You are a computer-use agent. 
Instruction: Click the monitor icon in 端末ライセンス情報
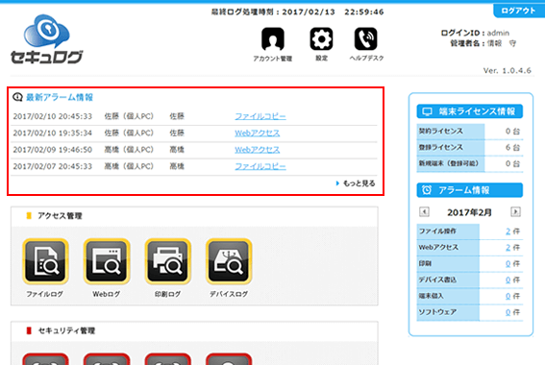coord(427,111)
